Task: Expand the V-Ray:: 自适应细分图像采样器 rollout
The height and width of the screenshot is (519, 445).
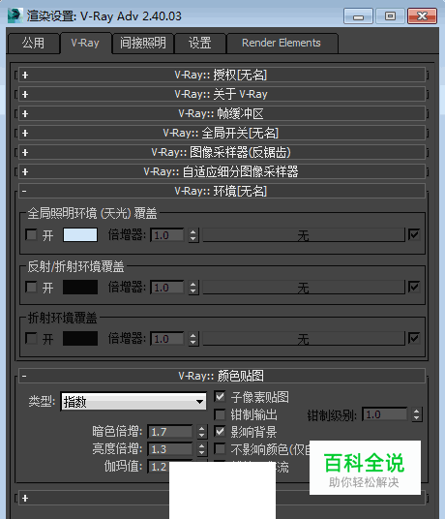Action: tap(222, 171)
